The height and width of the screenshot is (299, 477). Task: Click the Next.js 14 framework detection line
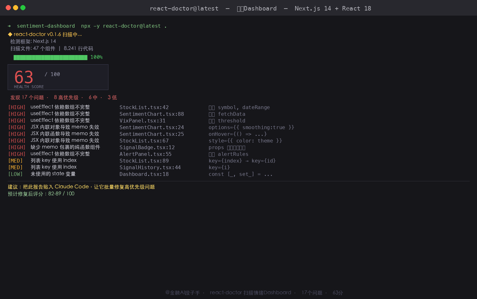click(x=33, y=41)
